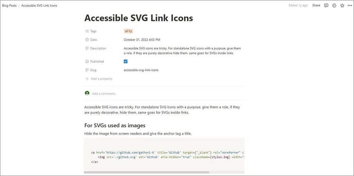
Task: Click the user avatar beside comment field
Action: click(x=87, y=93)
